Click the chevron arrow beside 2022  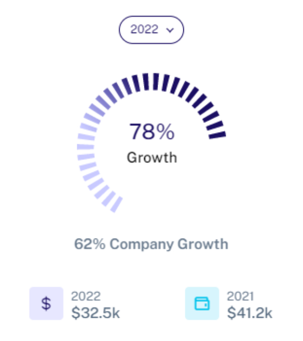click(170, 30)
